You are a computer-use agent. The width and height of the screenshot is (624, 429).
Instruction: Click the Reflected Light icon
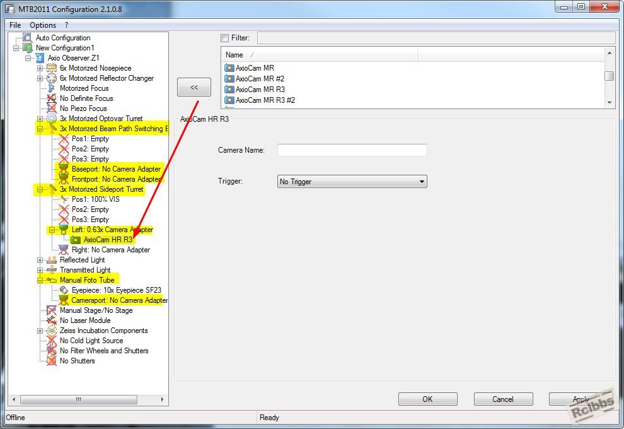click(x=51, y=260)
